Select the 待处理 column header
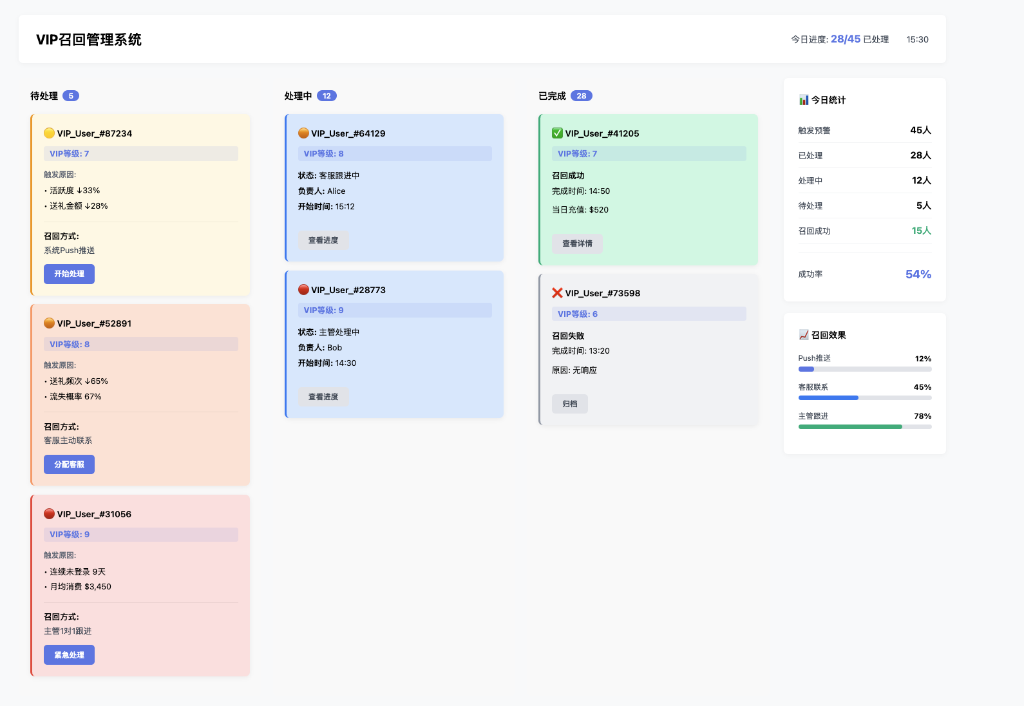 [x=44, y=96]
